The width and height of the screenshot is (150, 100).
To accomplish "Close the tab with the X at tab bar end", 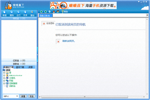I will pos(147,15).
